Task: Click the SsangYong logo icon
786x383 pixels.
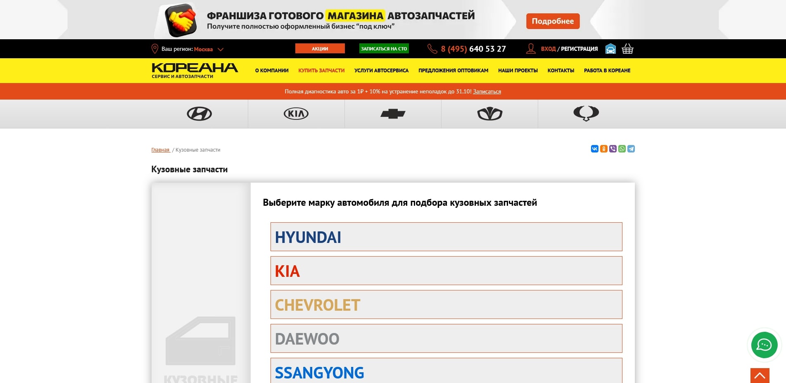Action: click(x=586, y=113)
